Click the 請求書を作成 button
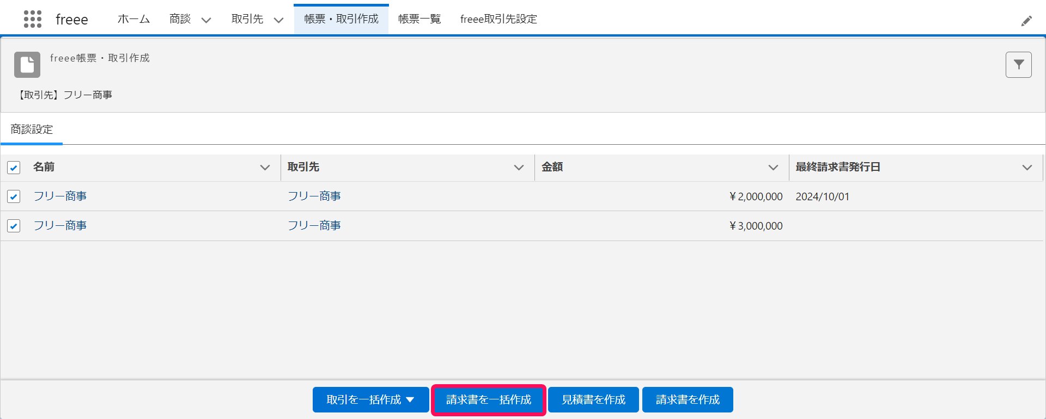 [688, 400]
